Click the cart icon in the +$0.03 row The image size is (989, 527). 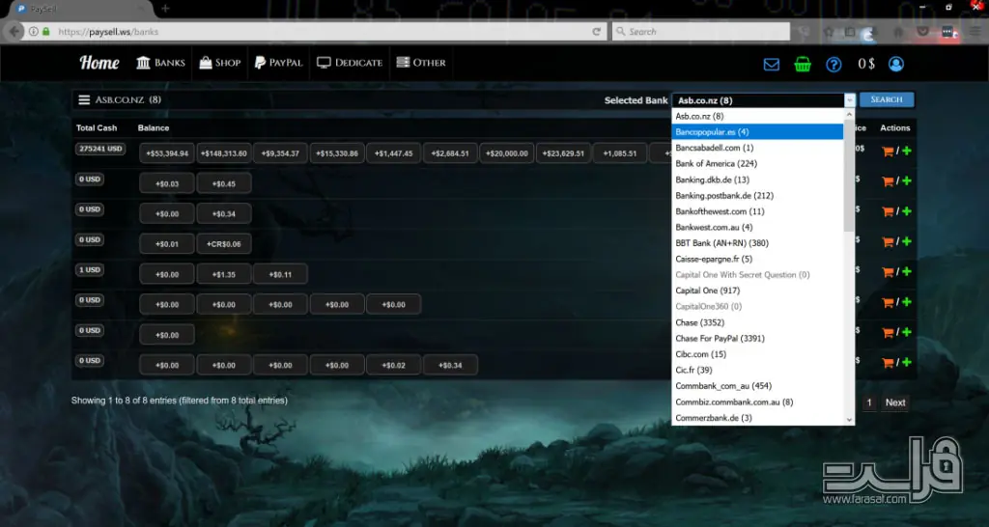[x=888, y=181]
